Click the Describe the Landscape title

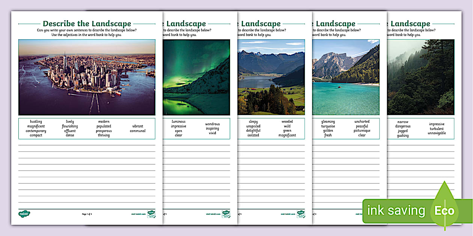coord(86,23)
